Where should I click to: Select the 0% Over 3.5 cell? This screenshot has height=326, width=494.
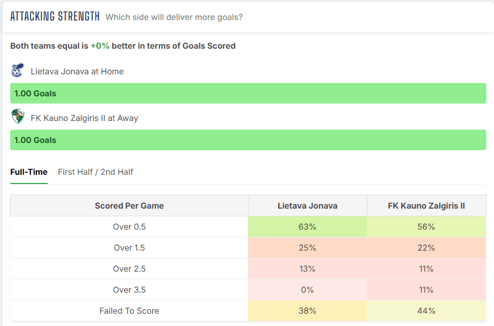tap(307, 290)
